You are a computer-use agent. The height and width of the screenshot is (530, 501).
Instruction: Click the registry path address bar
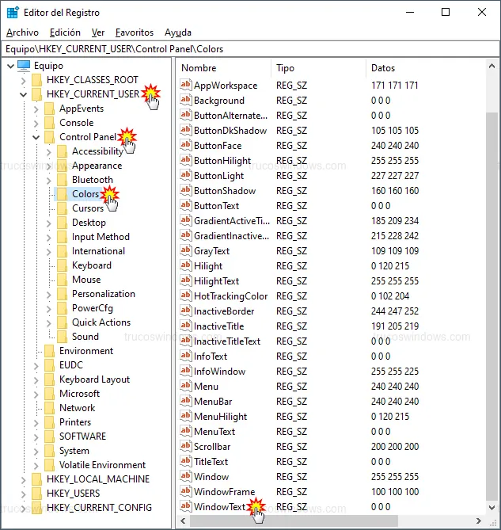coord(250,49)
